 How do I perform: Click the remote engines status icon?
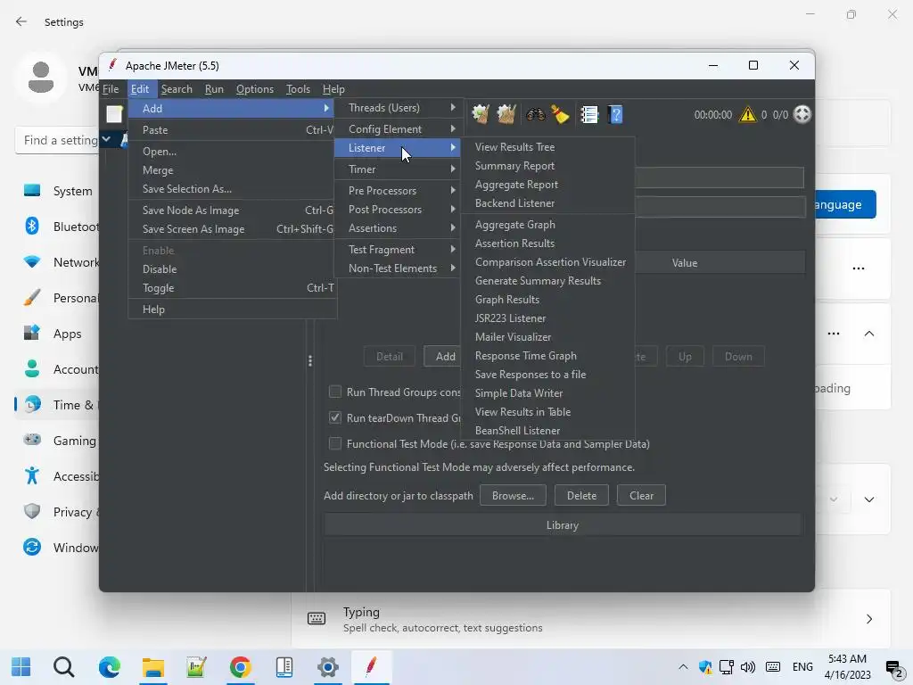(x=802, y=114)
